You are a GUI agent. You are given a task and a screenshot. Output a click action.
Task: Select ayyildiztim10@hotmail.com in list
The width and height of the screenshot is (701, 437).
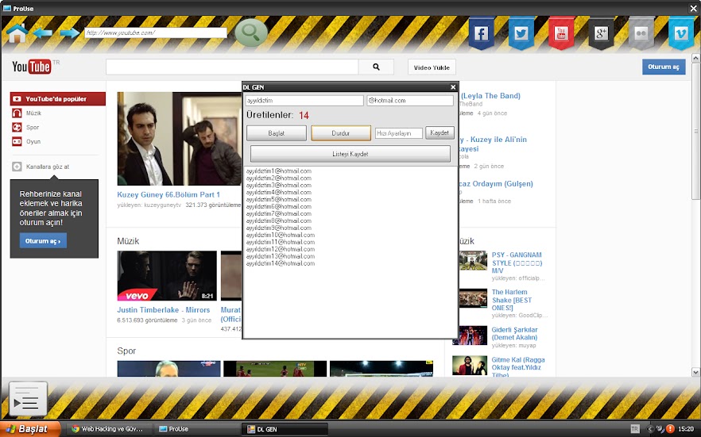tap(281, 235)
